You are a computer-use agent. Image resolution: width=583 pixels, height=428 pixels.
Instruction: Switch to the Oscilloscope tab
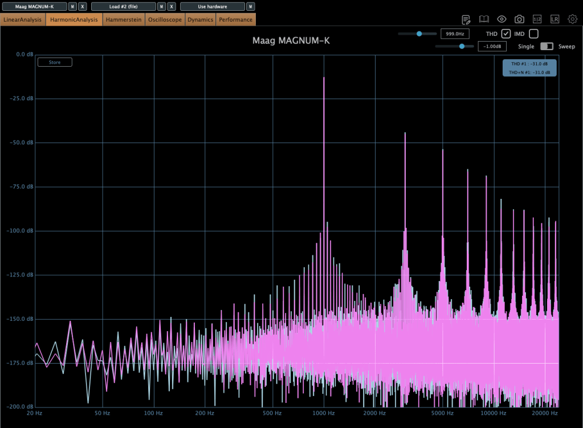pyautogui.click(x=165, y=20)
